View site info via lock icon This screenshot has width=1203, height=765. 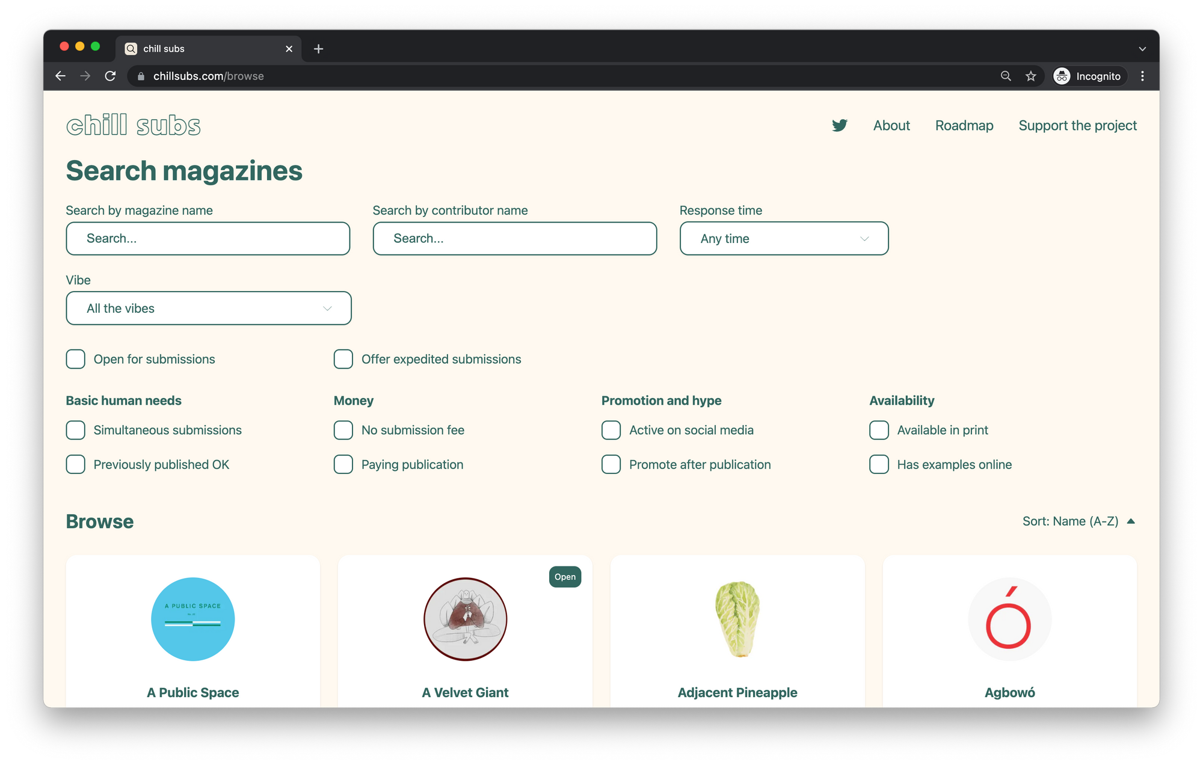tap(141, 76)
